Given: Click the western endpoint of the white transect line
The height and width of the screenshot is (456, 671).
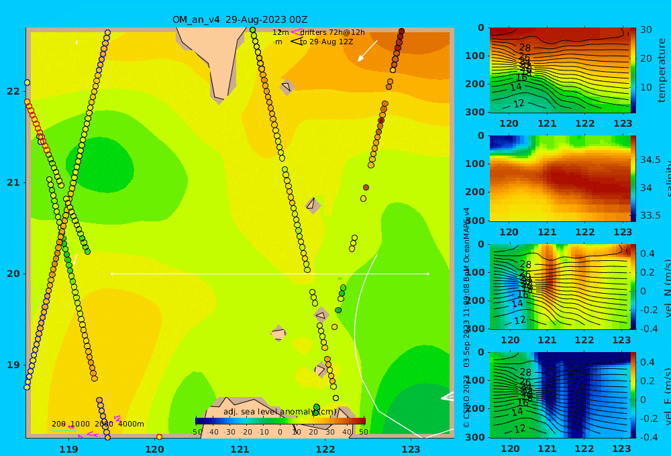Looking at the screenshot, I should pos(111,274).
